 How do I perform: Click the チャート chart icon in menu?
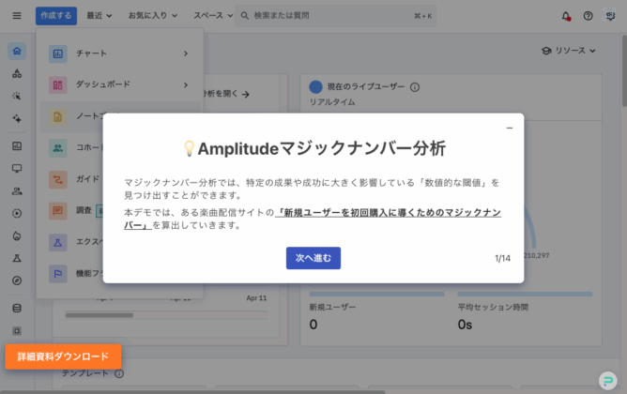click(58, 53)
